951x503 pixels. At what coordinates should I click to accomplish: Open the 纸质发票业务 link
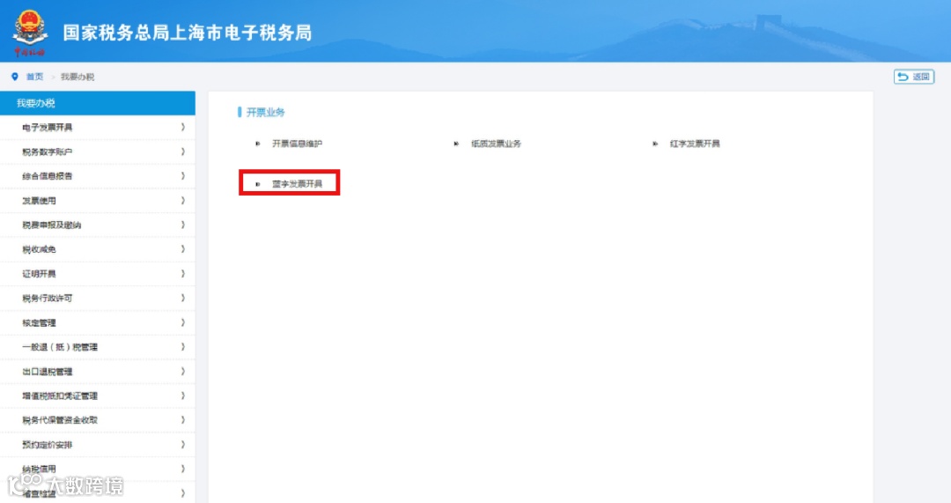coord(496,144)
